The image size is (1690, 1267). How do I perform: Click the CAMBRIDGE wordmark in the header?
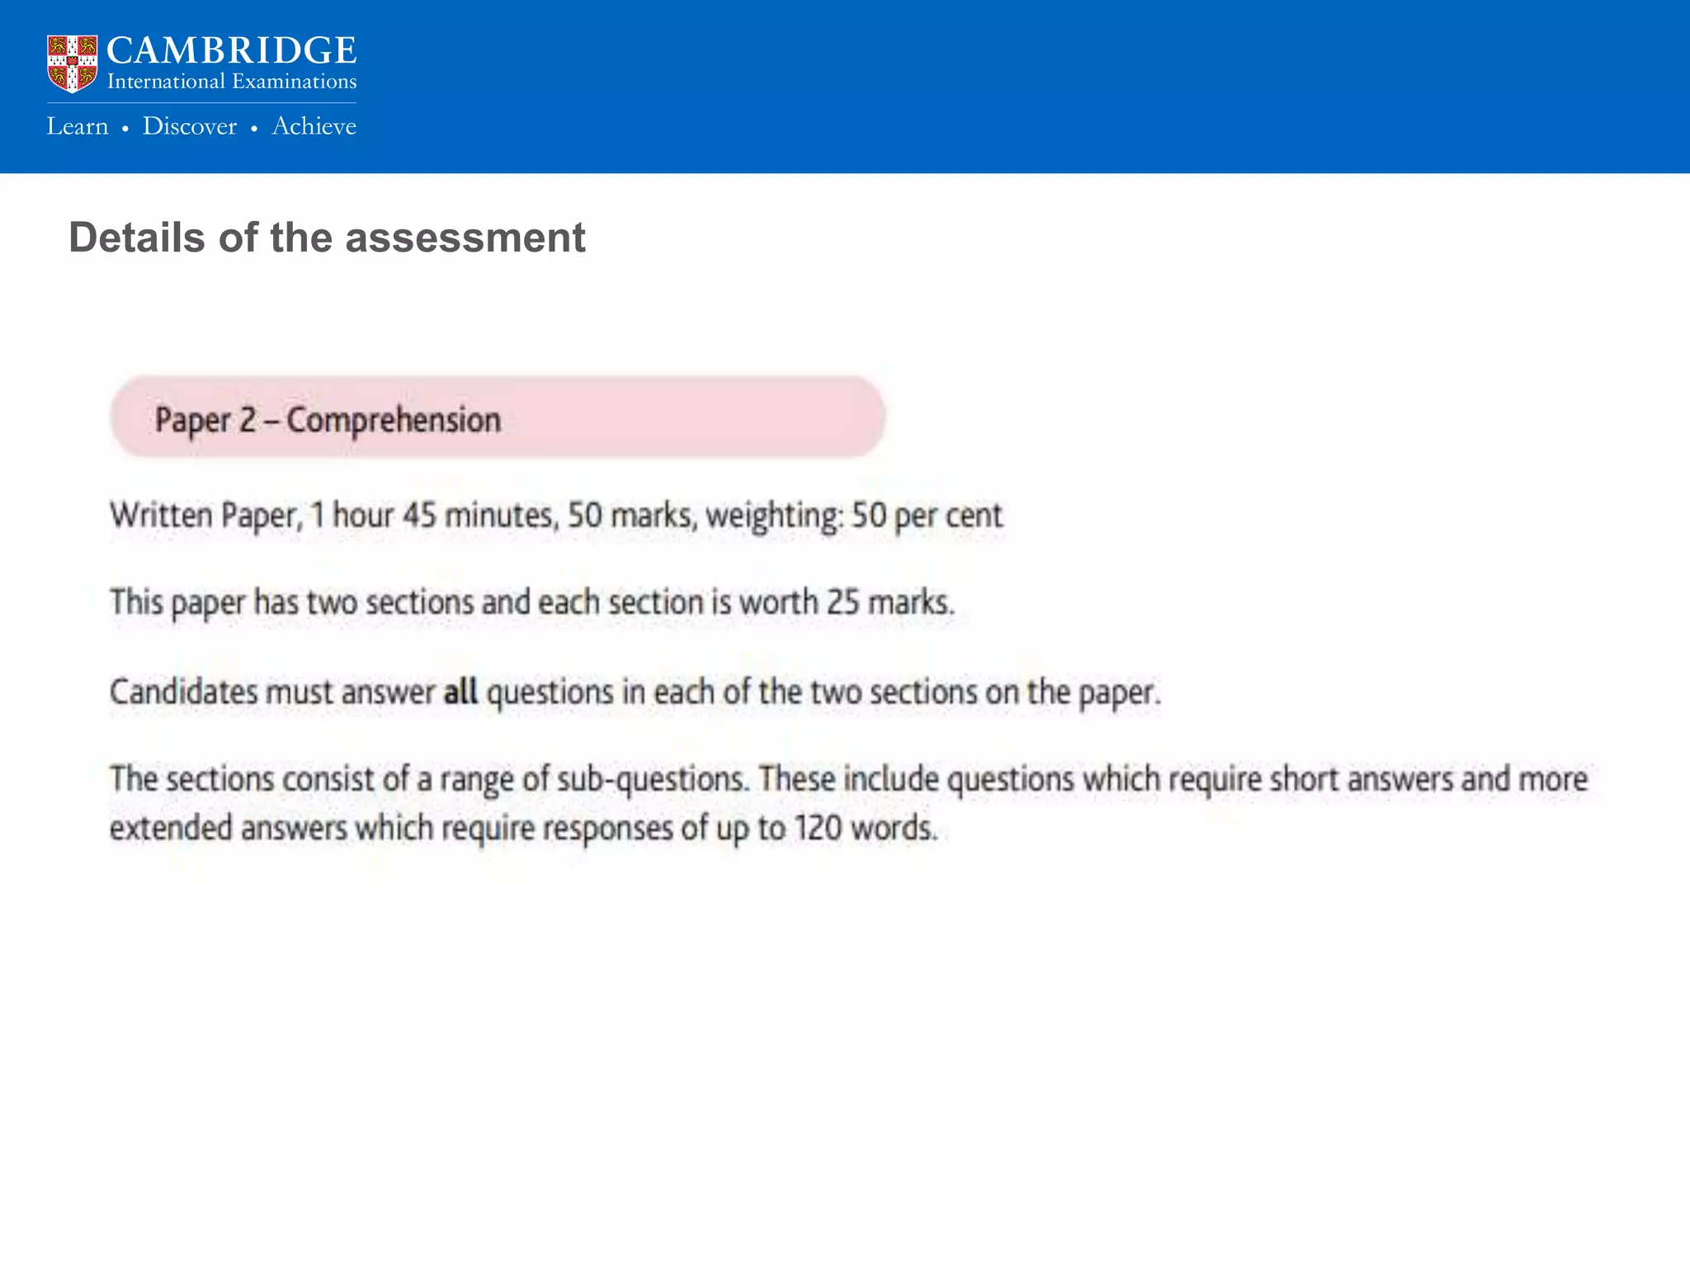[231, 50]
